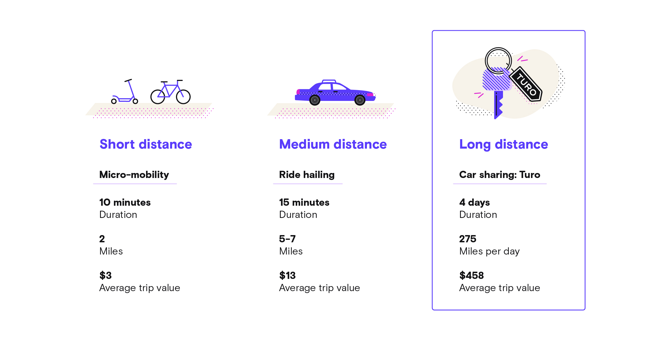Image resolution: width=659 pixels, height=341 pixels.
Task: Click the taxi roof sign
Action: (x=329, y=81)
